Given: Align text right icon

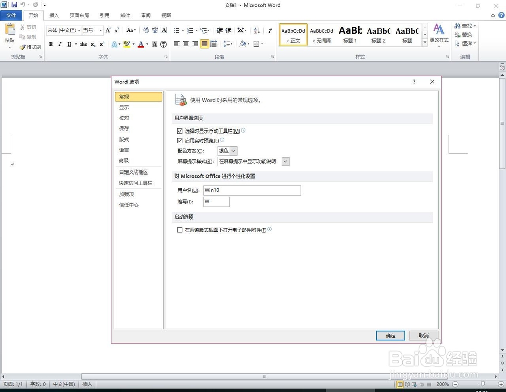Looking at the screenshot, I should pos(195,44).
